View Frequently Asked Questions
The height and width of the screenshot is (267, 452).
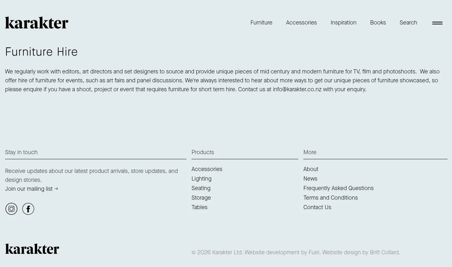[338, 188]
